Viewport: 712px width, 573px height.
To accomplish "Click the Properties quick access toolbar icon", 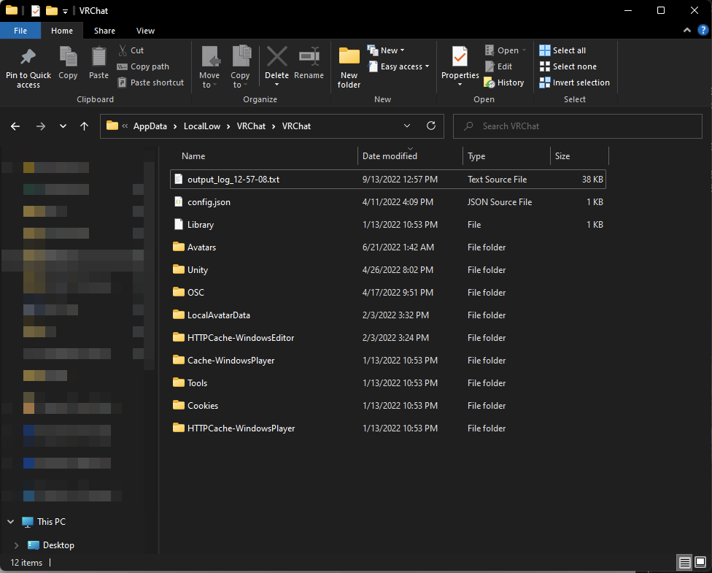I will (x=36, y=10).
